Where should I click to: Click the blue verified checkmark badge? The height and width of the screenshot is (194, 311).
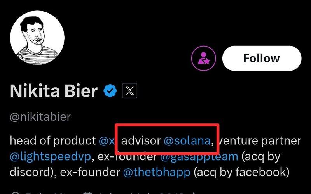tap(110, 91)
